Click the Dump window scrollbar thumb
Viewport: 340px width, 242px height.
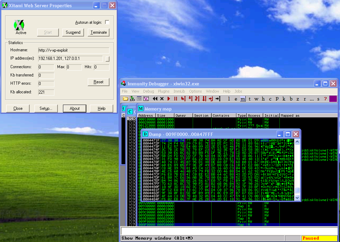[x=297, y=190]
